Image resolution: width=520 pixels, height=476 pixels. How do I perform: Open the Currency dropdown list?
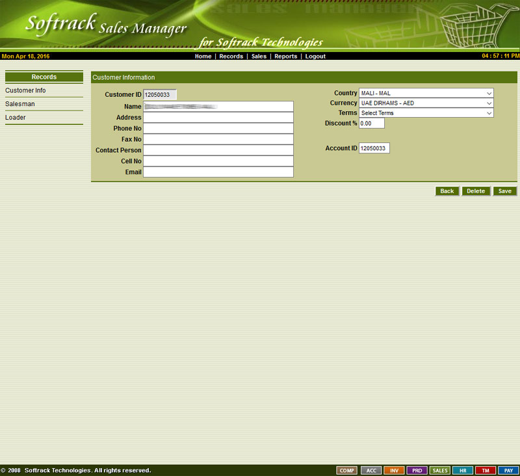pyautogui.click(x=426, y=103)
